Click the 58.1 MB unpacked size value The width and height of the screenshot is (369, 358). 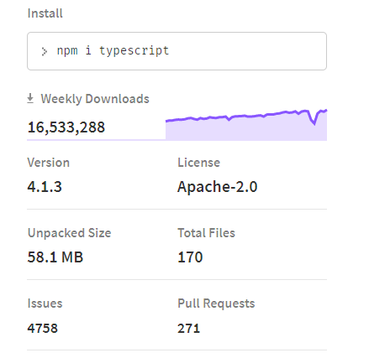click(55, 257)
